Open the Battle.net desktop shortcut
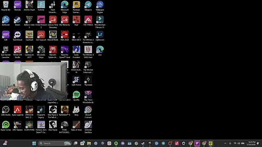The width and height of the screenshot is (262, 147). pos(6,21)
